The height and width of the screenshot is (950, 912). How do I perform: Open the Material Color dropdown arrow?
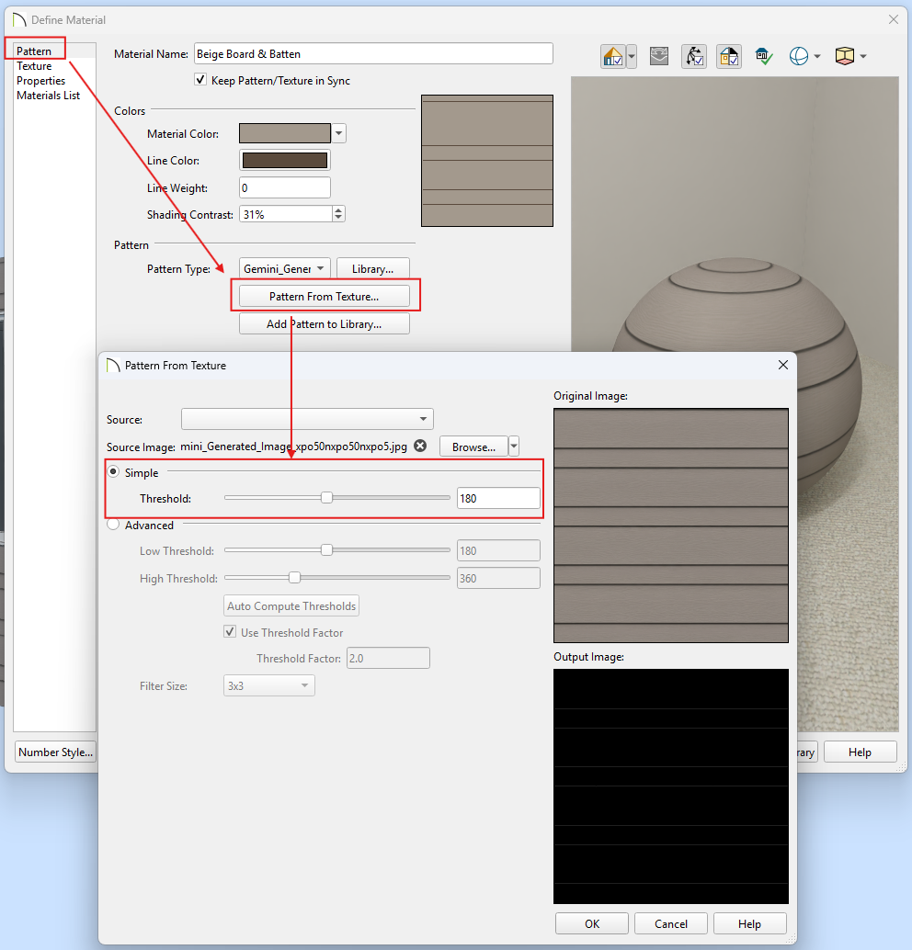click(x=339, y=133)
